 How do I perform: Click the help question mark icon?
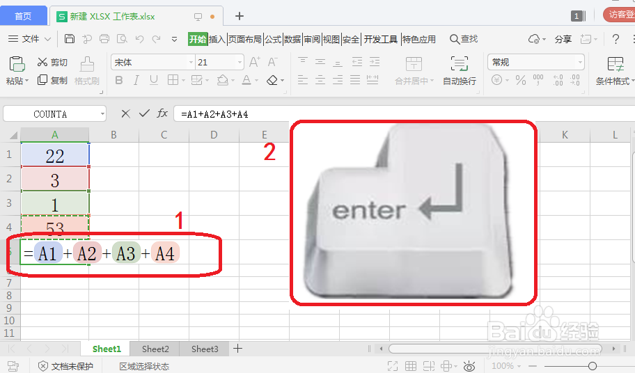pyautogui.click(x=616, y=39)
